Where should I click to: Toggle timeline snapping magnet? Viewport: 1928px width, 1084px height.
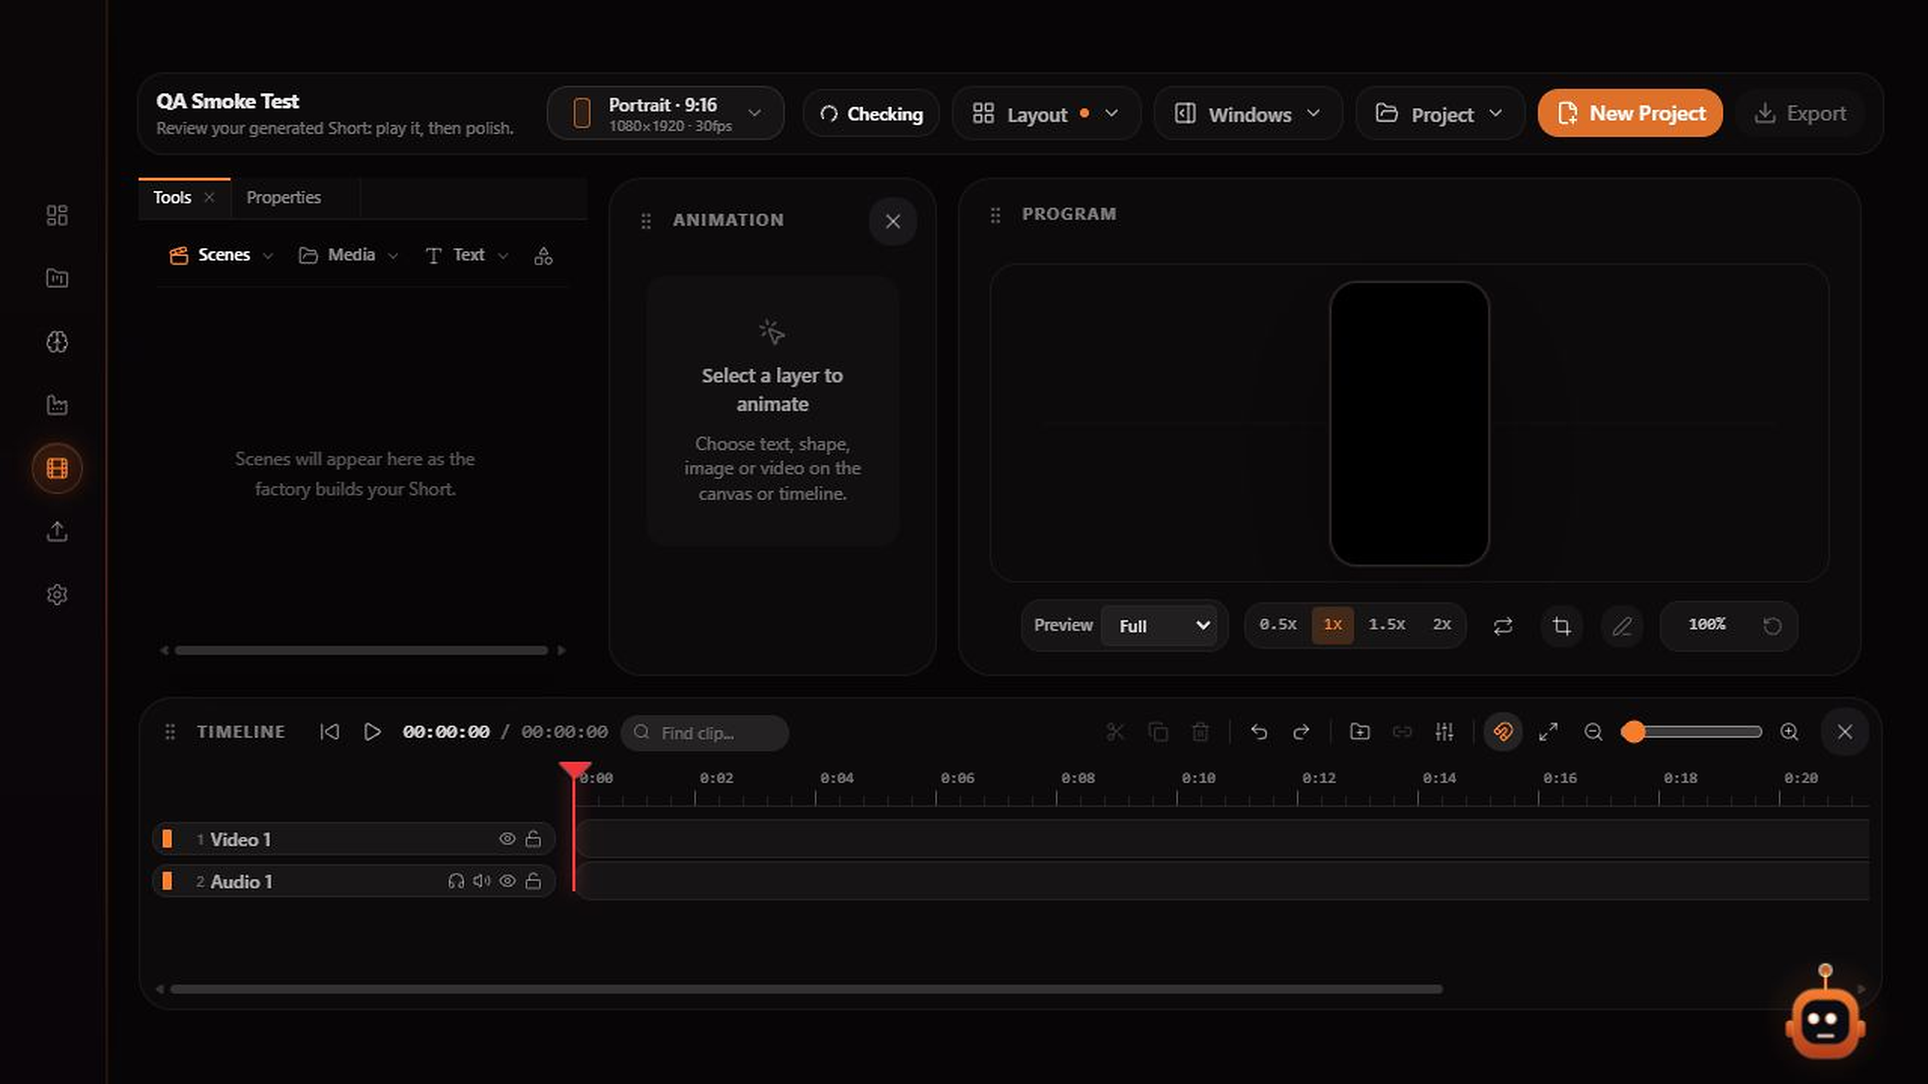click(x=1503, y=732)
